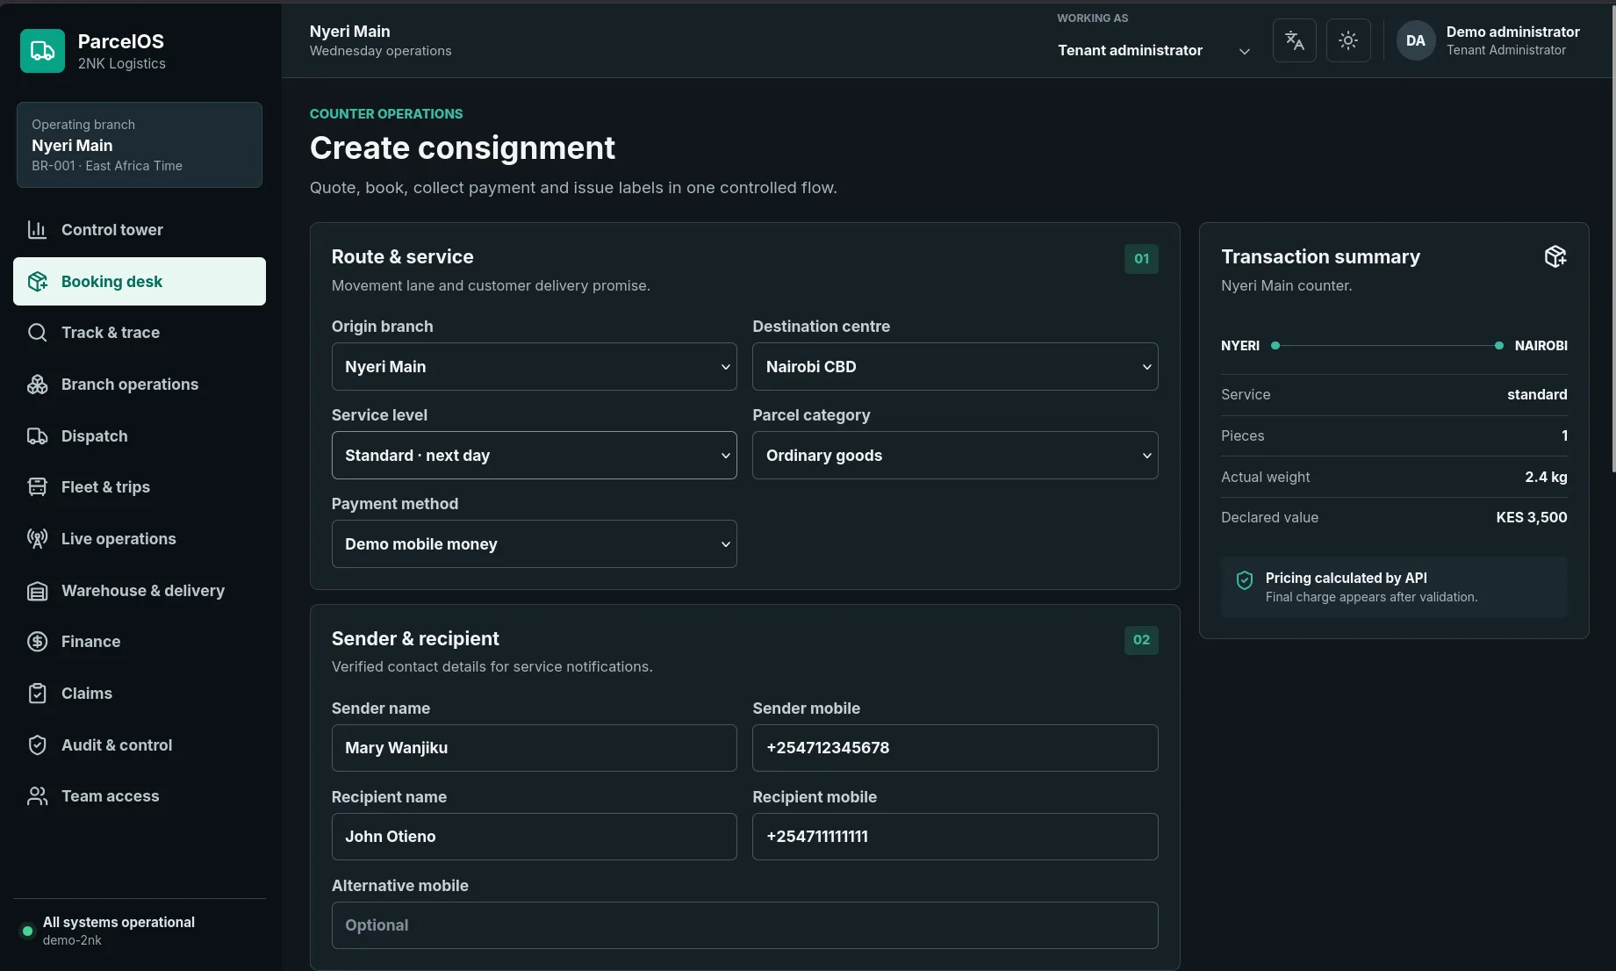Click the Recipient name input
The width and height of the screenshot is (1616, 971).
tap(534, 837)
